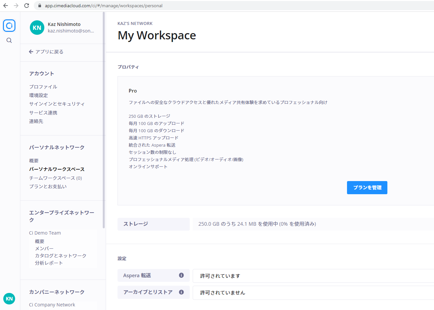This screenshot has height=310, width=434.
Task: Open 連絡先 page
Action: click(x=36, y=121)
